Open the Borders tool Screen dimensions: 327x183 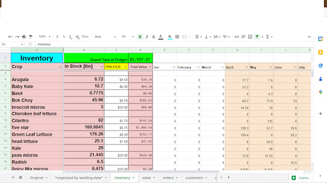(x=177, y=37)
